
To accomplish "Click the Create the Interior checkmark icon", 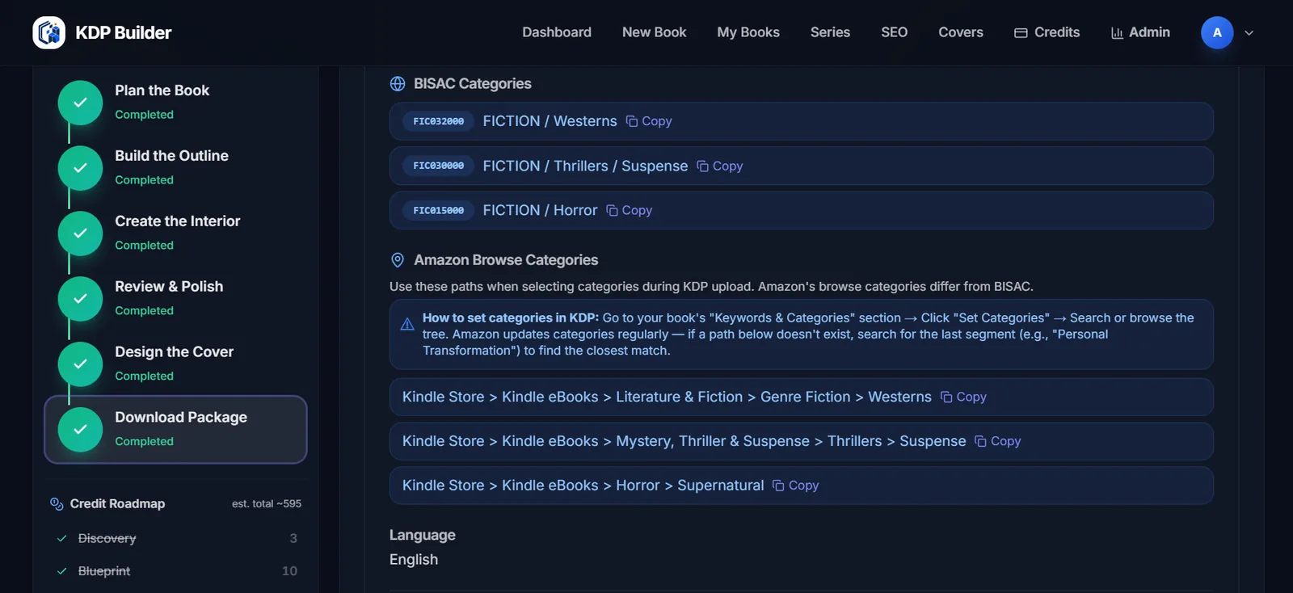I will click(80, 233).
